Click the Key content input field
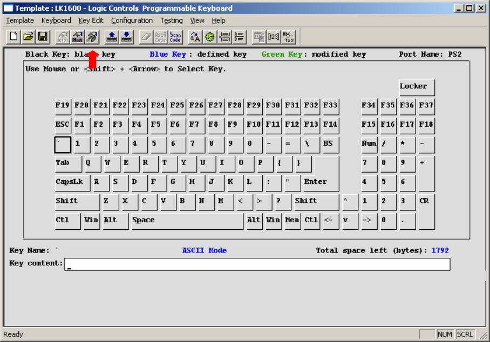The image size is (490, 342). [257, 264]
